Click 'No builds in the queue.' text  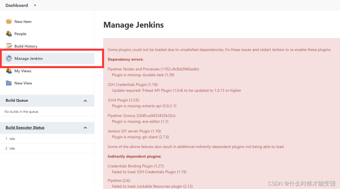[x=22, y=112]
